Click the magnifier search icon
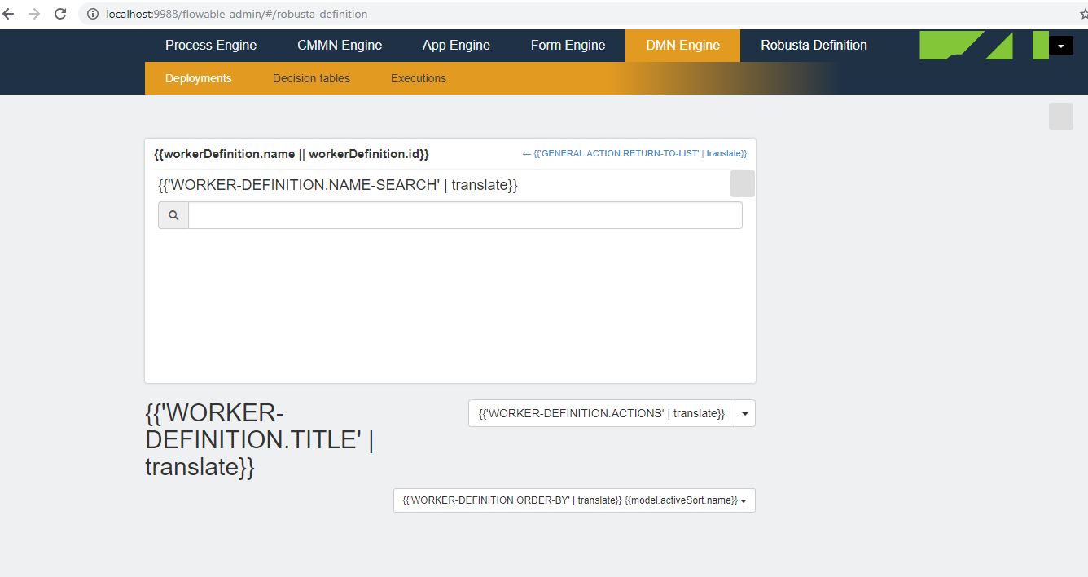This screenshot has width=1088, height=577. [173, 215]
